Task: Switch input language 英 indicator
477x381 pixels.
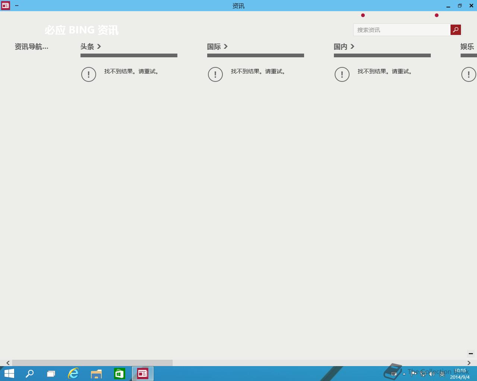Action: (x=442, y=374)
